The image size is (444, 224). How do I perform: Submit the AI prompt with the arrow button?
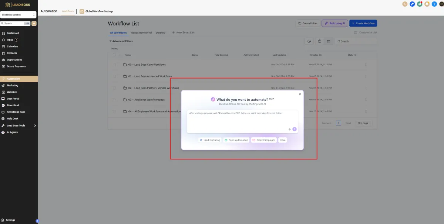pyautogui.click(x=295, y=129)
